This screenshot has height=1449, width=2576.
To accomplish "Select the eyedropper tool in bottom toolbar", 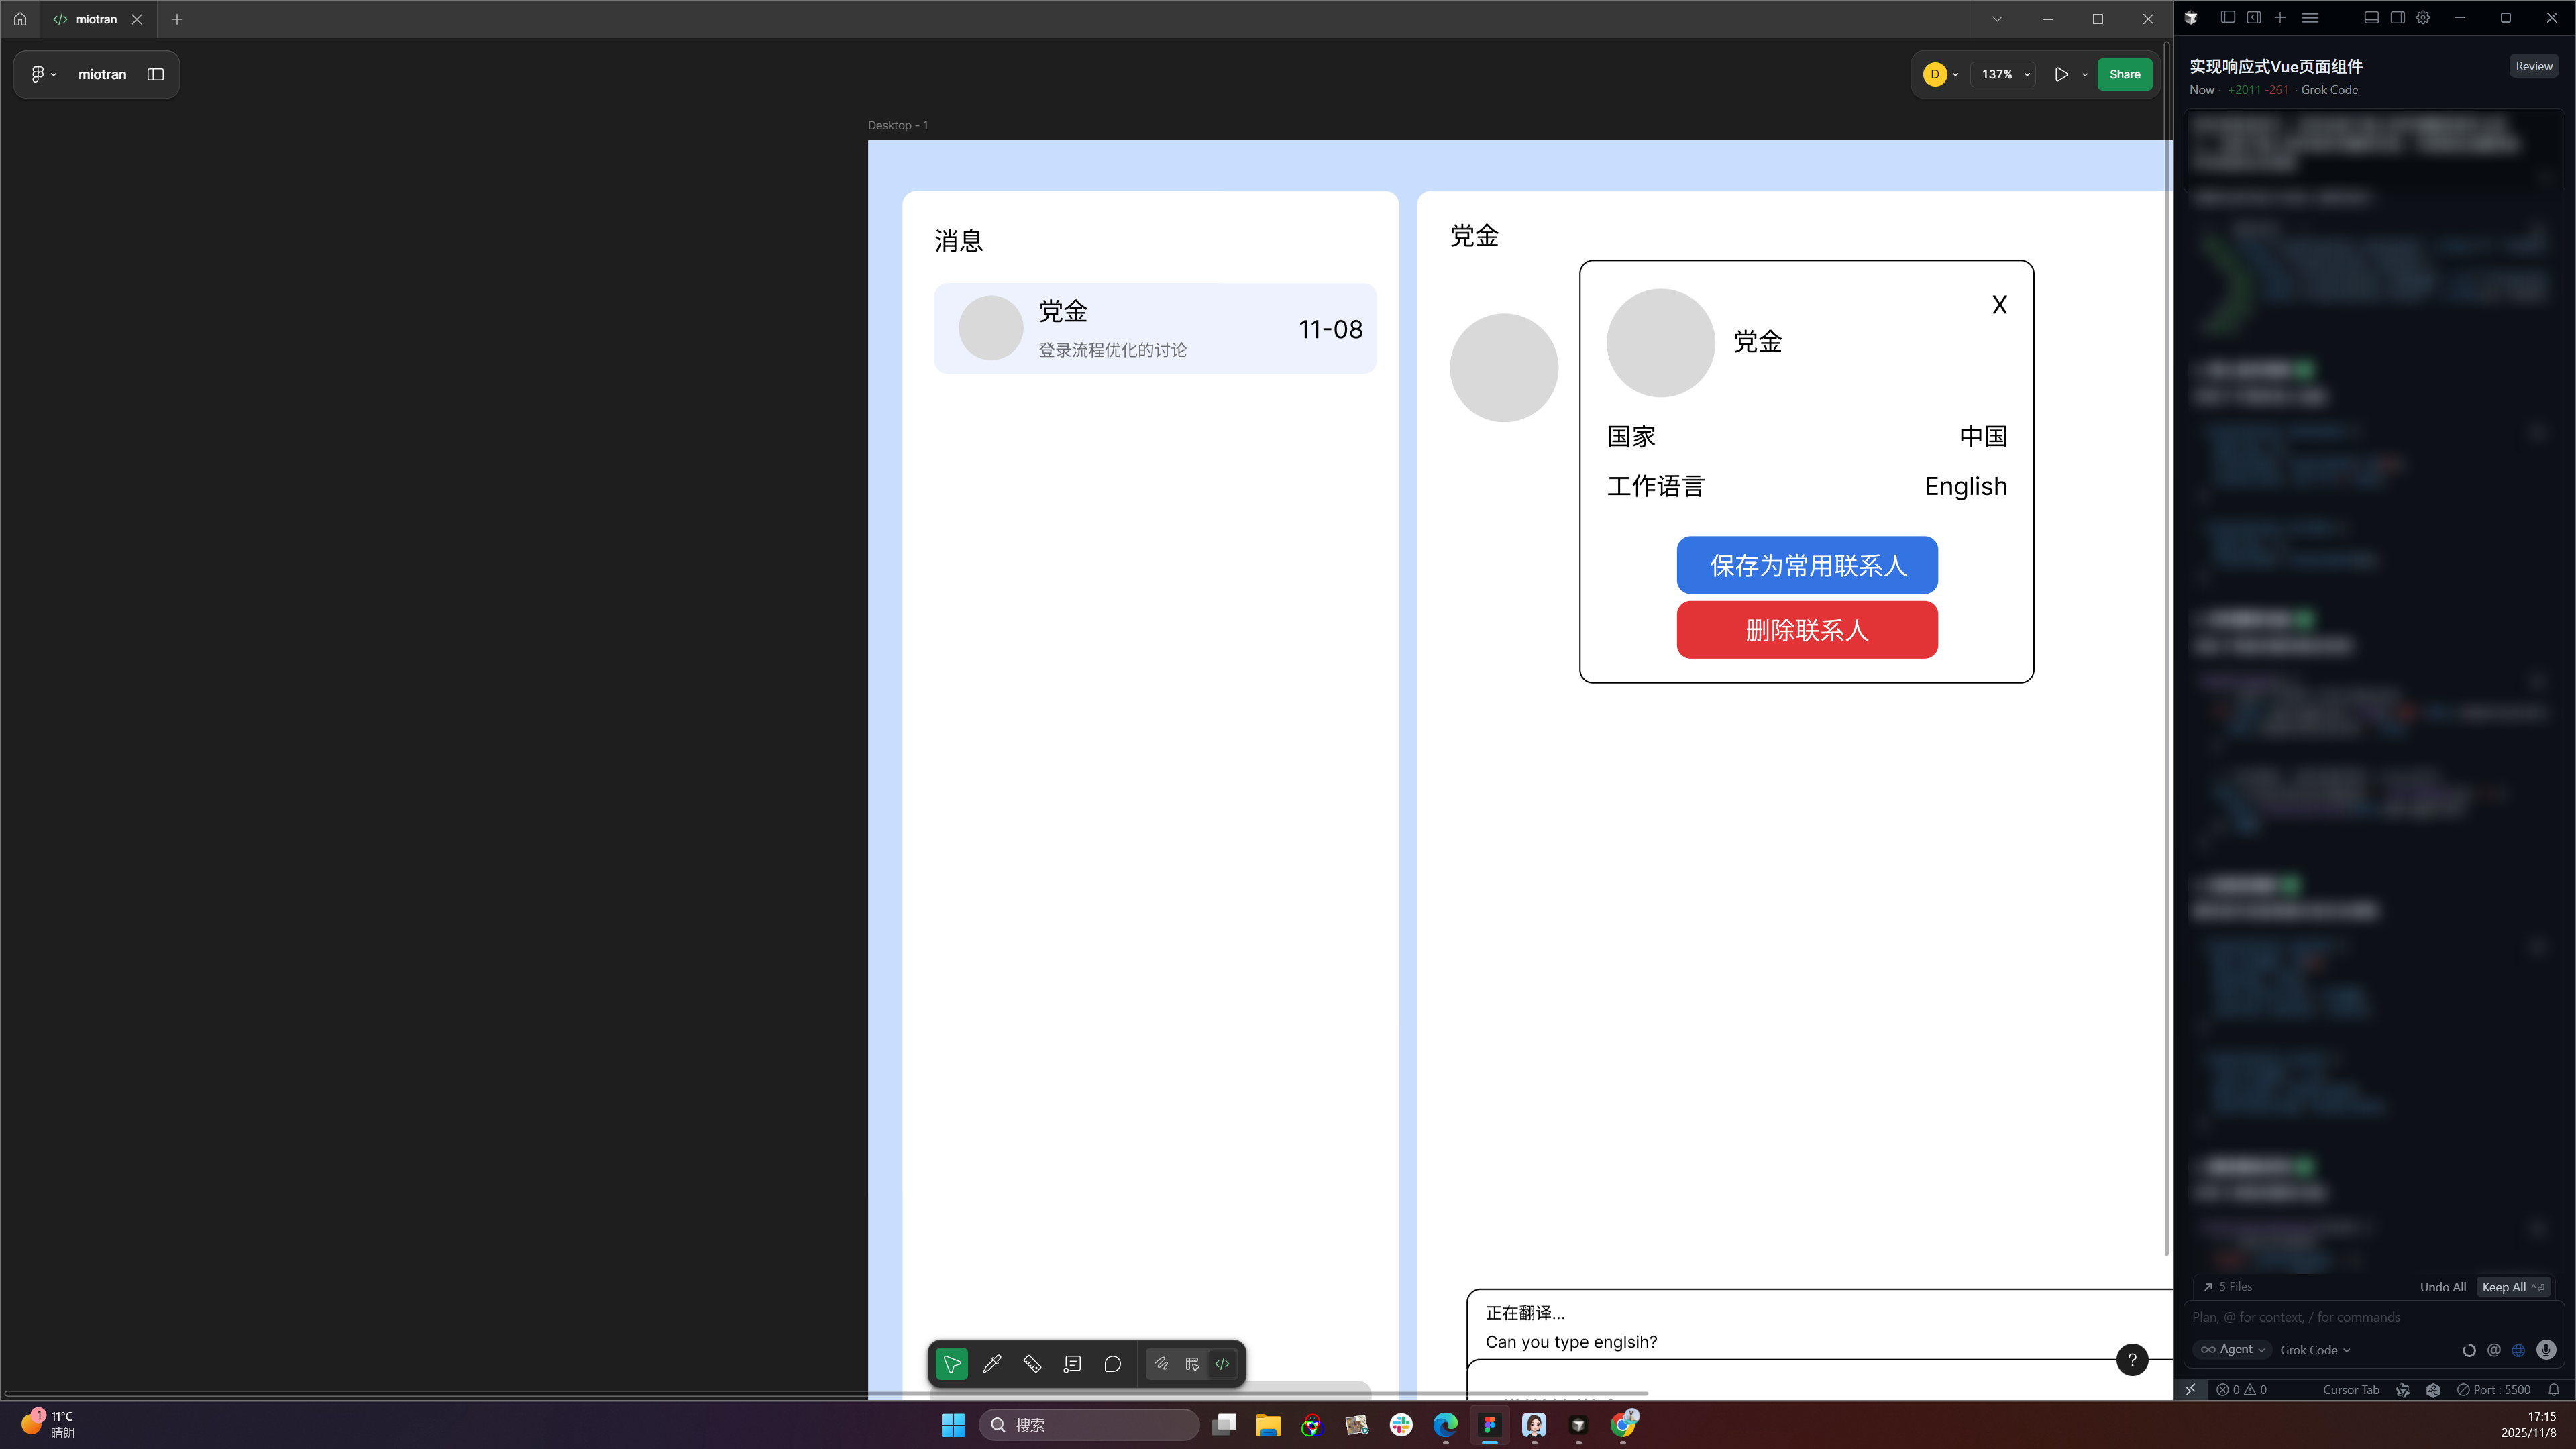I will (992, 1364).
